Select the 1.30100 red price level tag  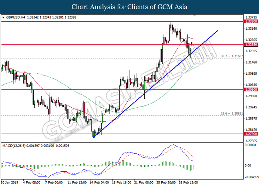click(x=251, y=90)
